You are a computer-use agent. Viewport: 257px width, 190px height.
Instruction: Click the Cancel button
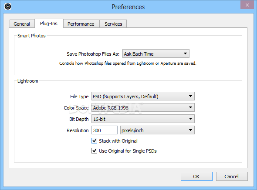pos(232,177)
